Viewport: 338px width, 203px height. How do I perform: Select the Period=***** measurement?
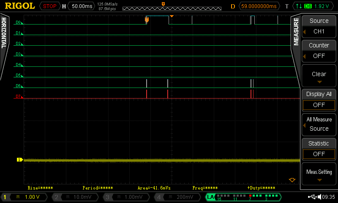click(x=98, y=188)
